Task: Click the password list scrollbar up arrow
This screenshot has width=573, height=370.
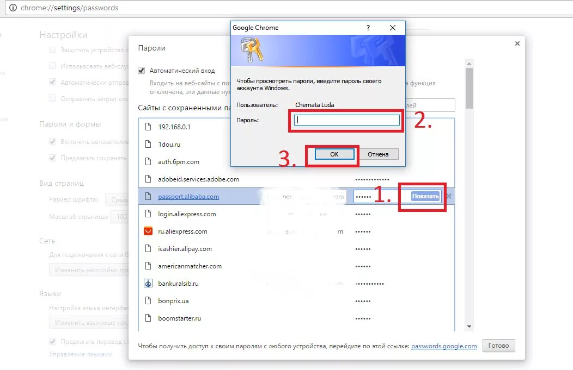Action: click(x=469, y=64)
